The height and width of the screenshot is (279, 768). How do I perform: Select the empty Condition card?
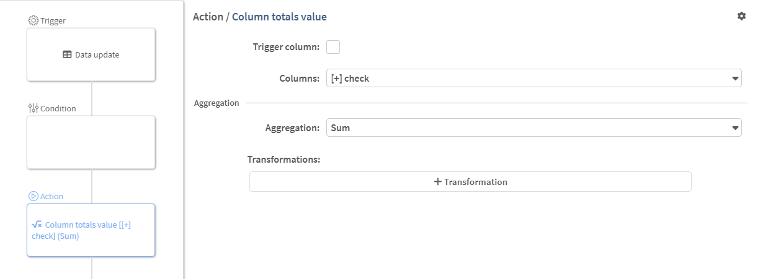(x=91, y=142)
